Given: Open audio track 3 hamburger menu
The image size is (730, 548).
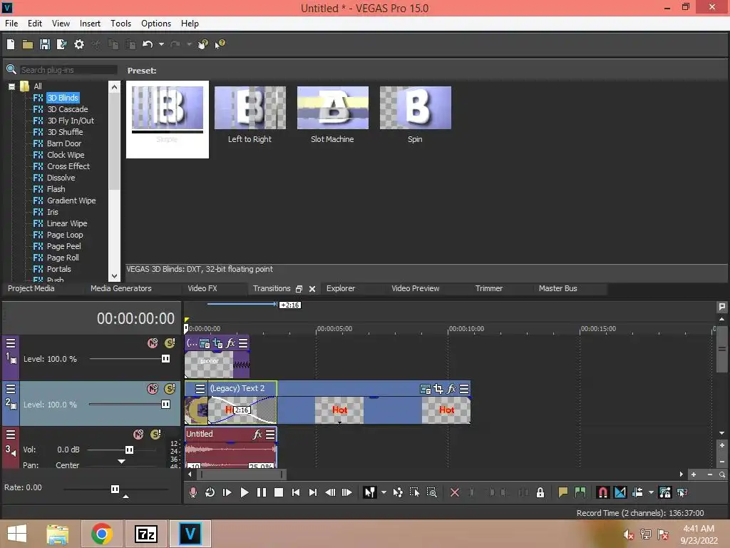Looking at the screenshot, I should click(x=11, y=435).
